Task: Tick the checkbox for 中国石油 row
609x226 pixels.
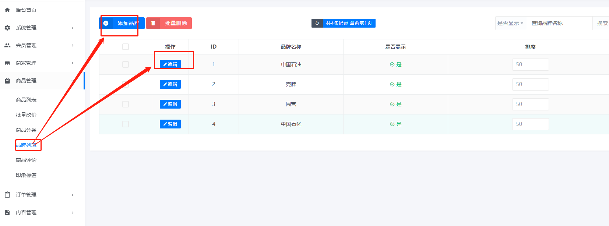Action: coord(126,64)
